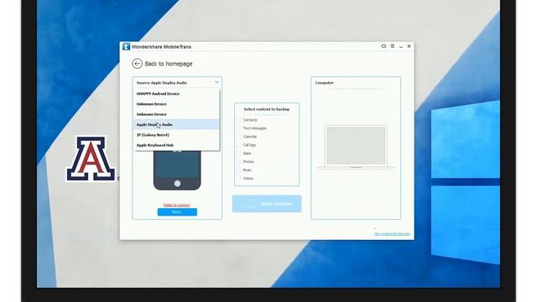Viewport: 537px width, 302px height.
Task: Click the phone illustration in the source panel
Action: click(177, 170)
